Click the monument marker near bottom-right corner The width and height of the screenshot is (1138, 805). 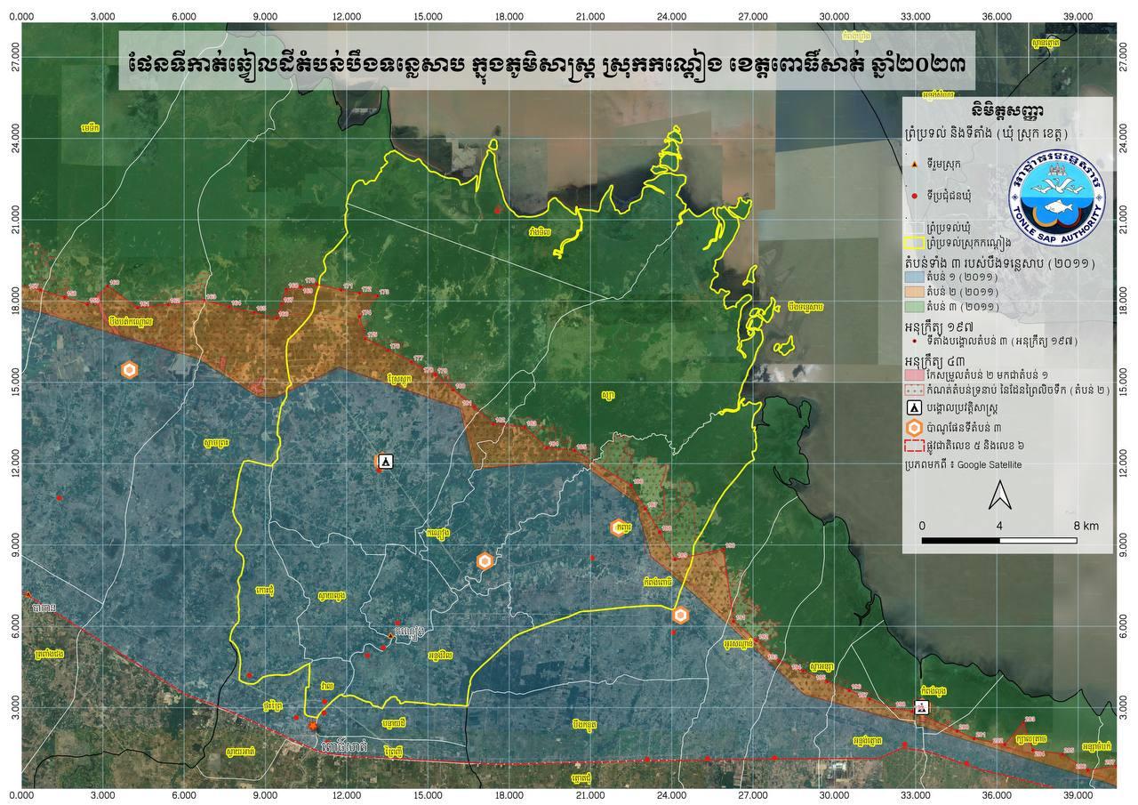click(922, 708)
